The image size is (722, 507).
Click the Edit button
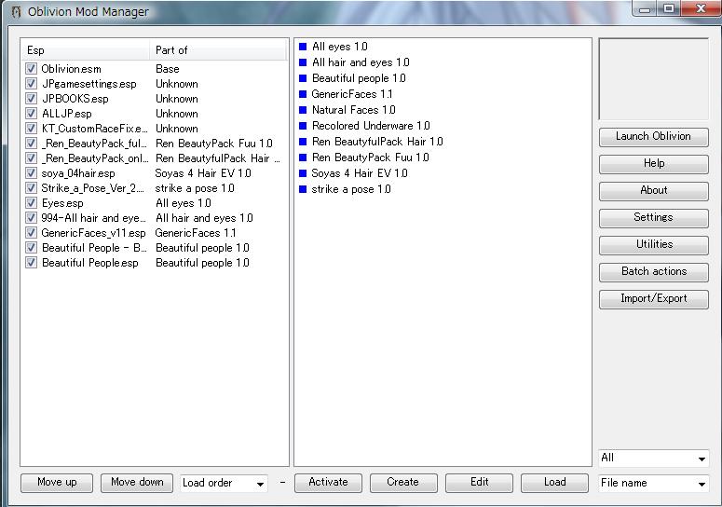[x=479, y=483]
